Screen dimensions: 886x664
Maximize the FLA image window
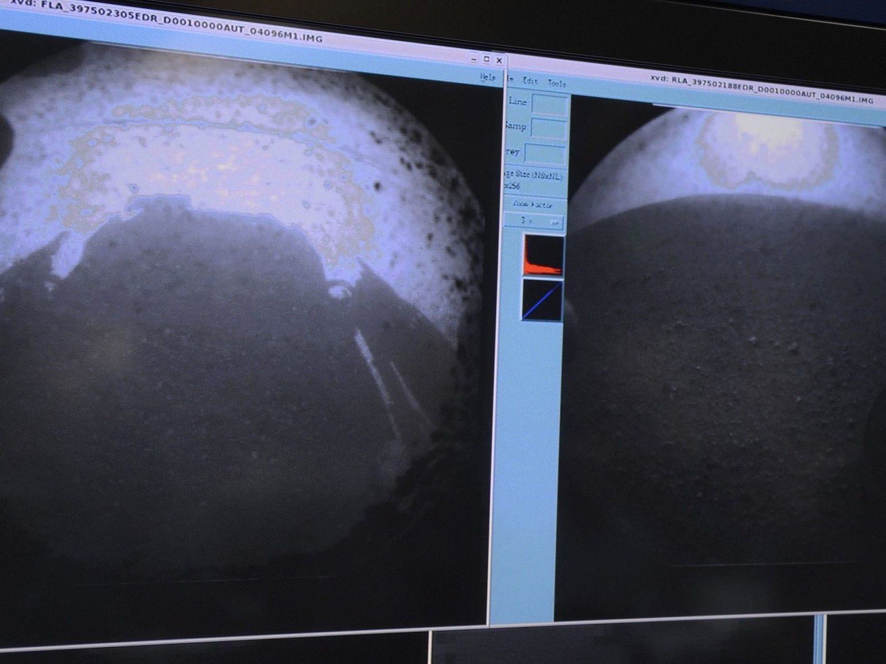[x=487, y=59]
